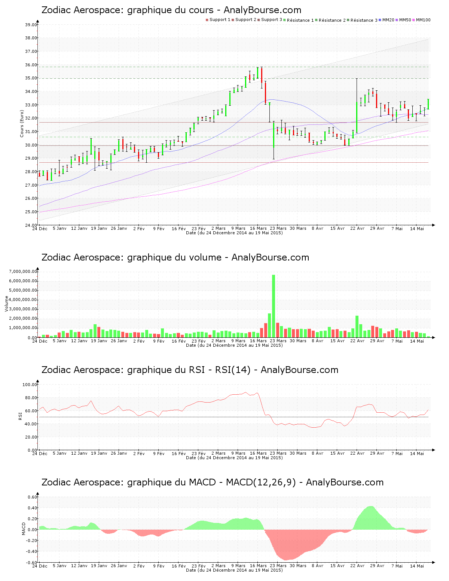The image size is (449, 581).
Task: Click '9 Fév' date under the RSI chart
Action: click(159, 454)
